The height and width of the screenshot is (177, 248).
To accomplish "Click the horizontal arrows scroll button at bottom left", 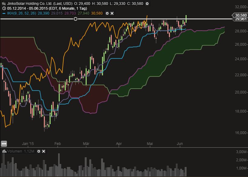I will pyautogui.click(x=4, y=144).
